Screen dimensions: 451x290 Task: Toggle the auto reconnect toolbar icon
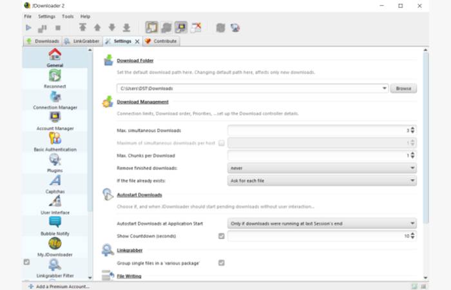pos(166,28)
